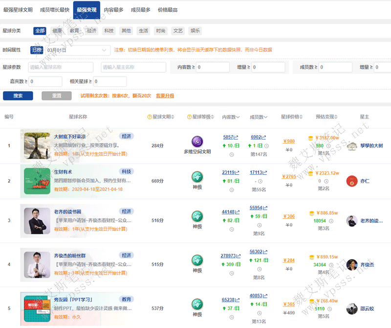Click the trend chart icon next to 5857
Viewport: 391px width, 328px height.
click(x=236, y=138)
